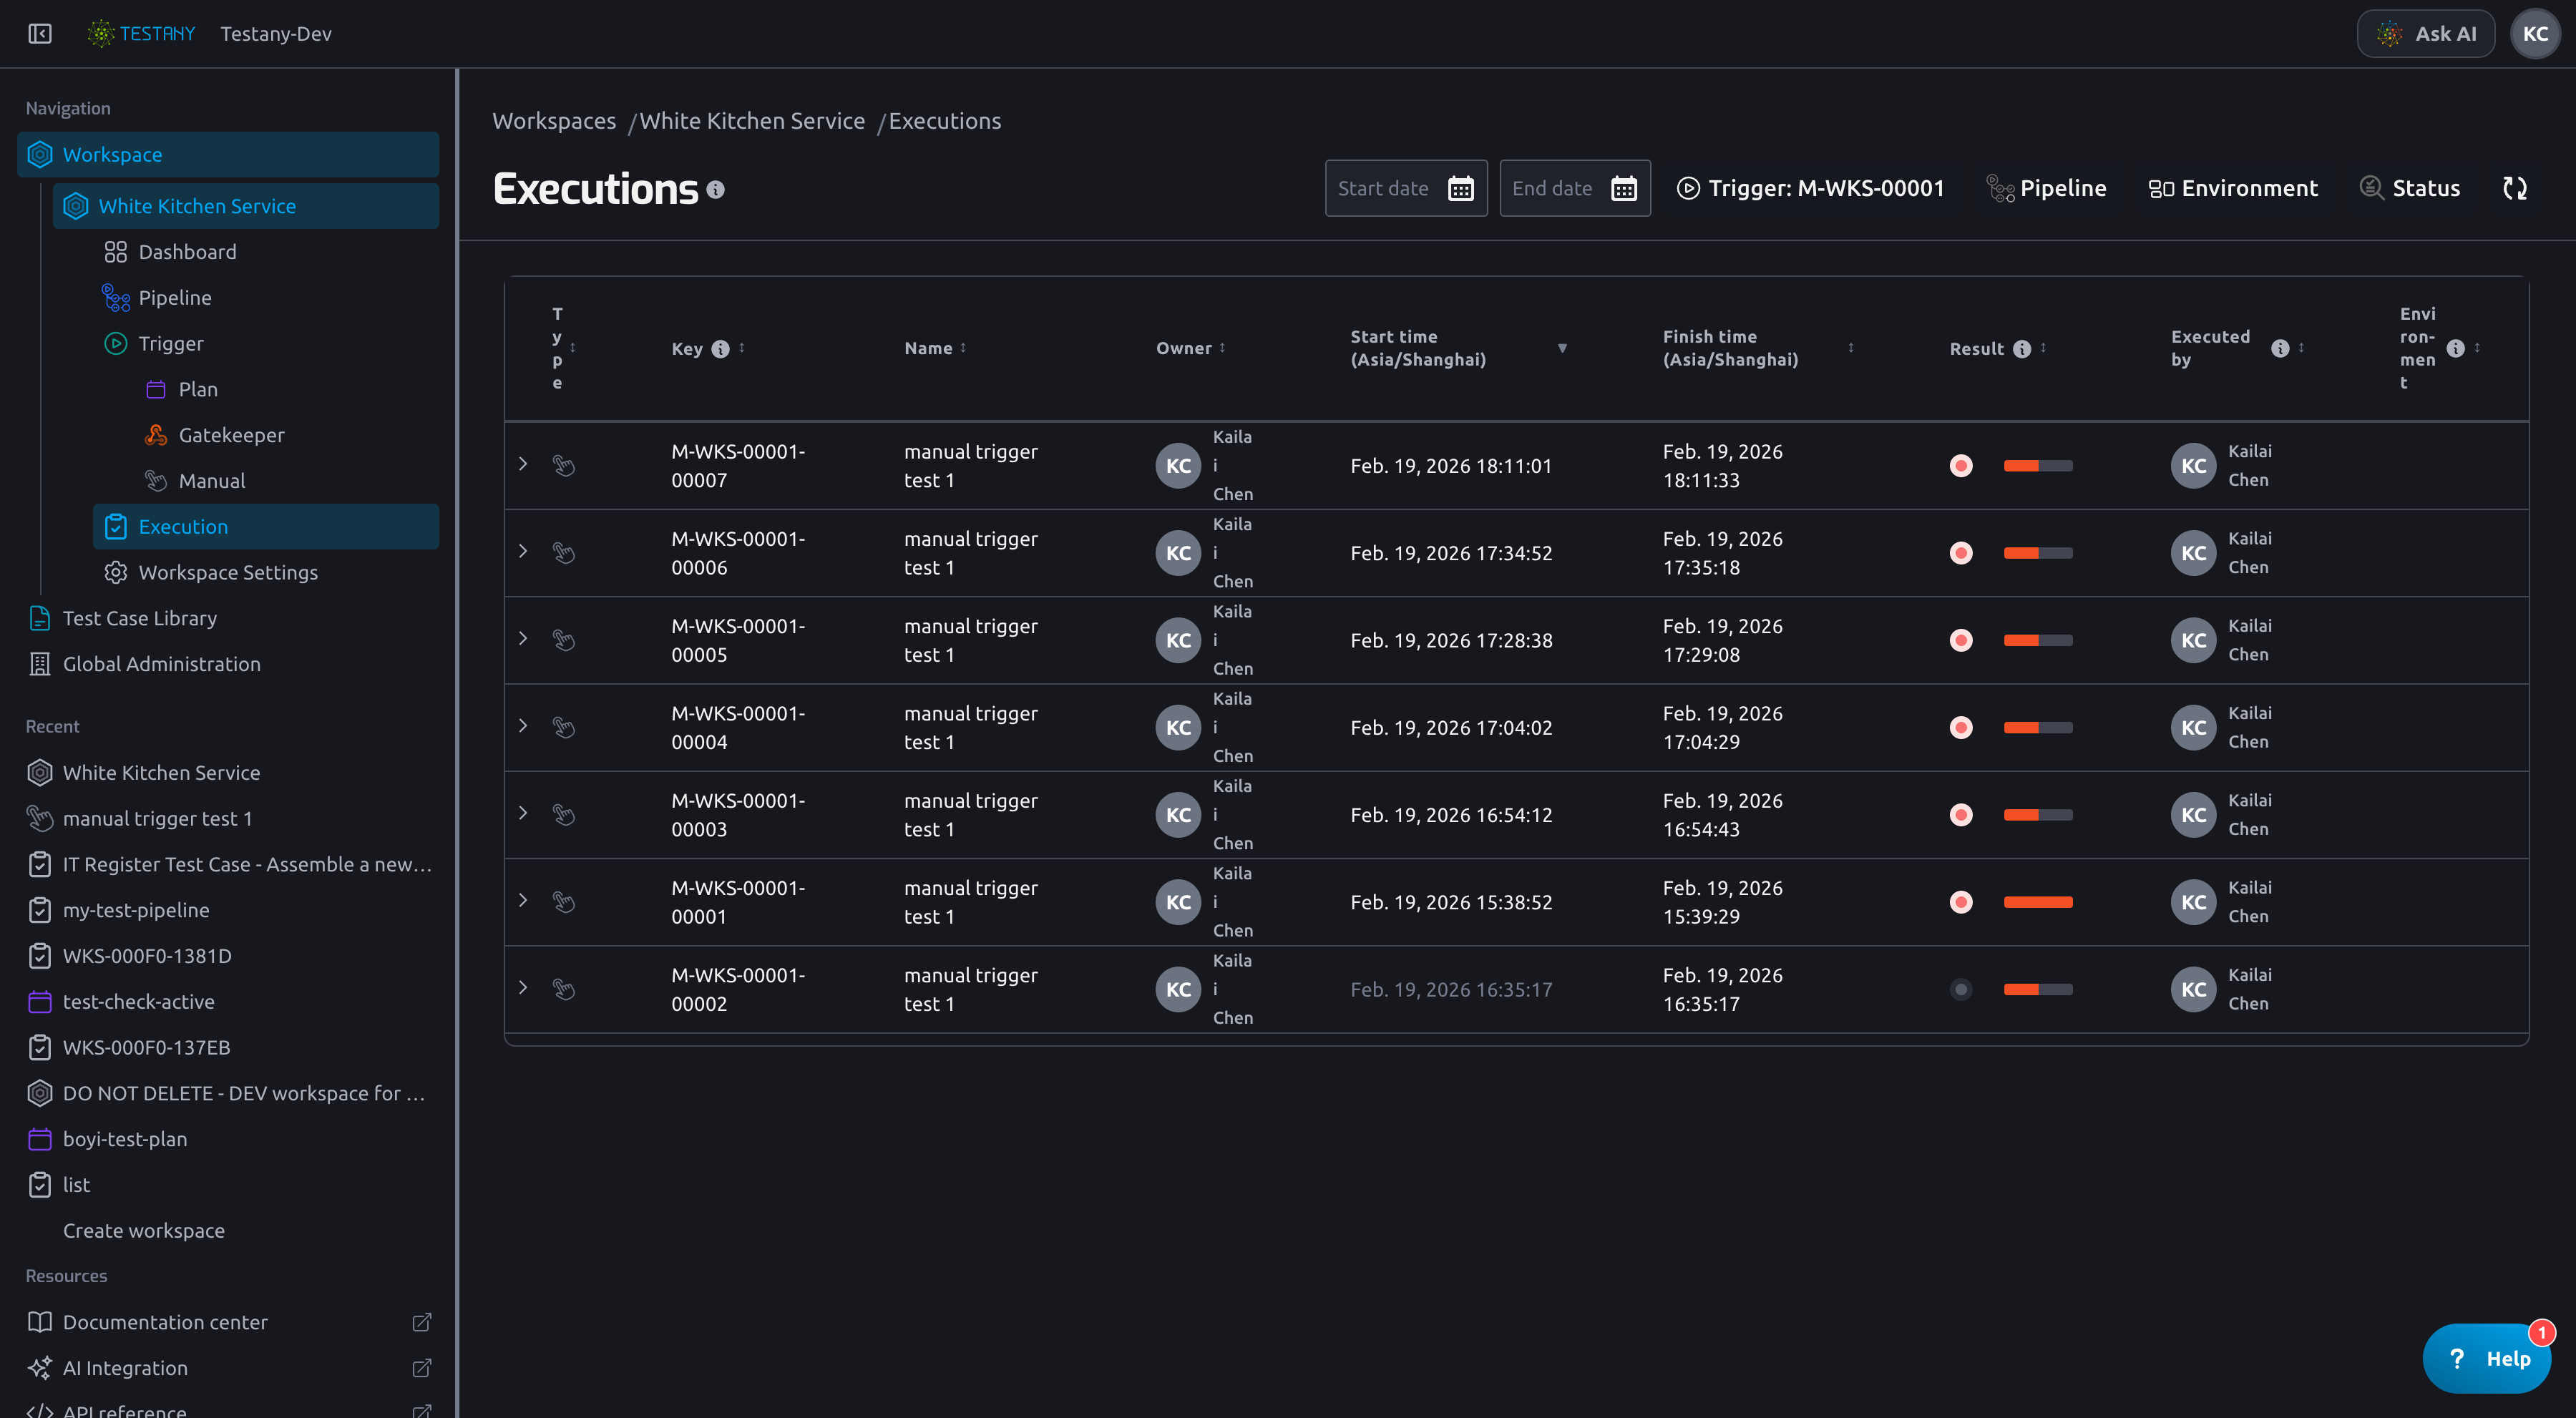Click White Kitchen Service breadcrumb
The width and height of the screenshot is (2576, 1418).
coord(752,121)
